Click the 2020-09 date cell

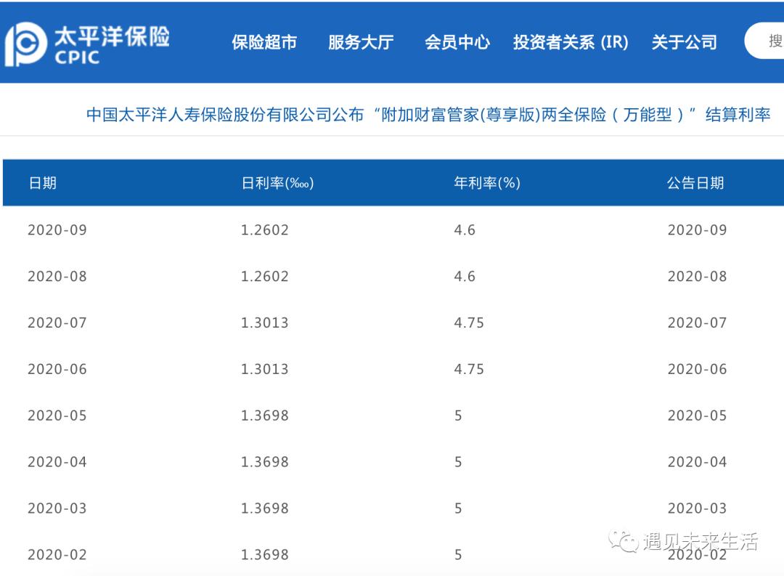tap(57, 230)
